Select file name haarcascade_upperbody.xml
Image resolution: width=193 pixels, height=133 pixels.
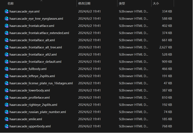[30, 126]
